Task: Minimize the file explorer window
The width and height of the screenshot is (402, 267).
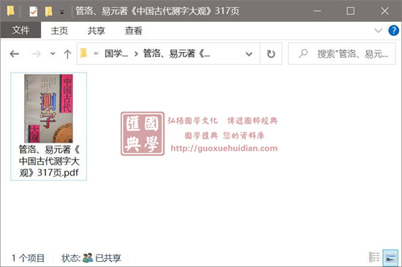Action: click(x=317, y=11)
